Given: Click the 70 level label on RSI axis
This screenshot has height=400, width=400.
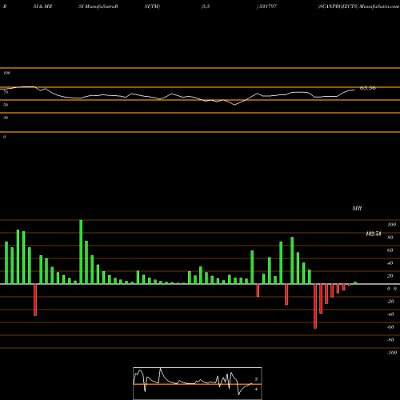Looking at the screenshot, I should coord(6,92).
